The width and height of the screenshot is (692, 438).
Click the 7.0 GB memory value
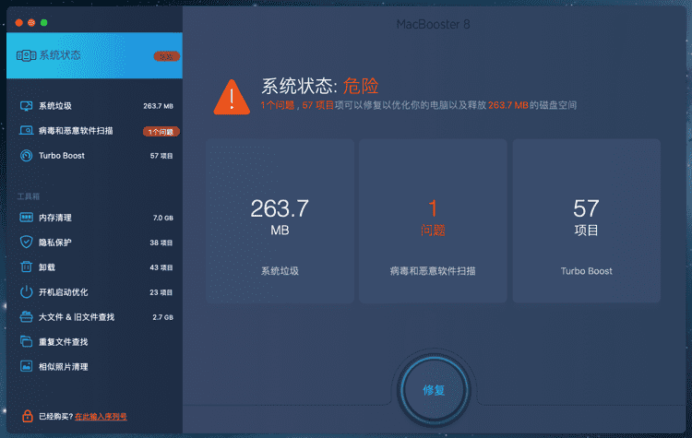tap(162, 218)
